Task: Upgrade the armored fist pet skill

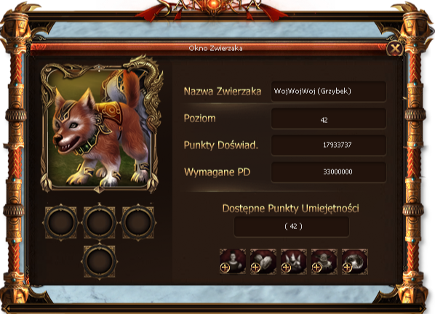Action: (x=263, y=262)
